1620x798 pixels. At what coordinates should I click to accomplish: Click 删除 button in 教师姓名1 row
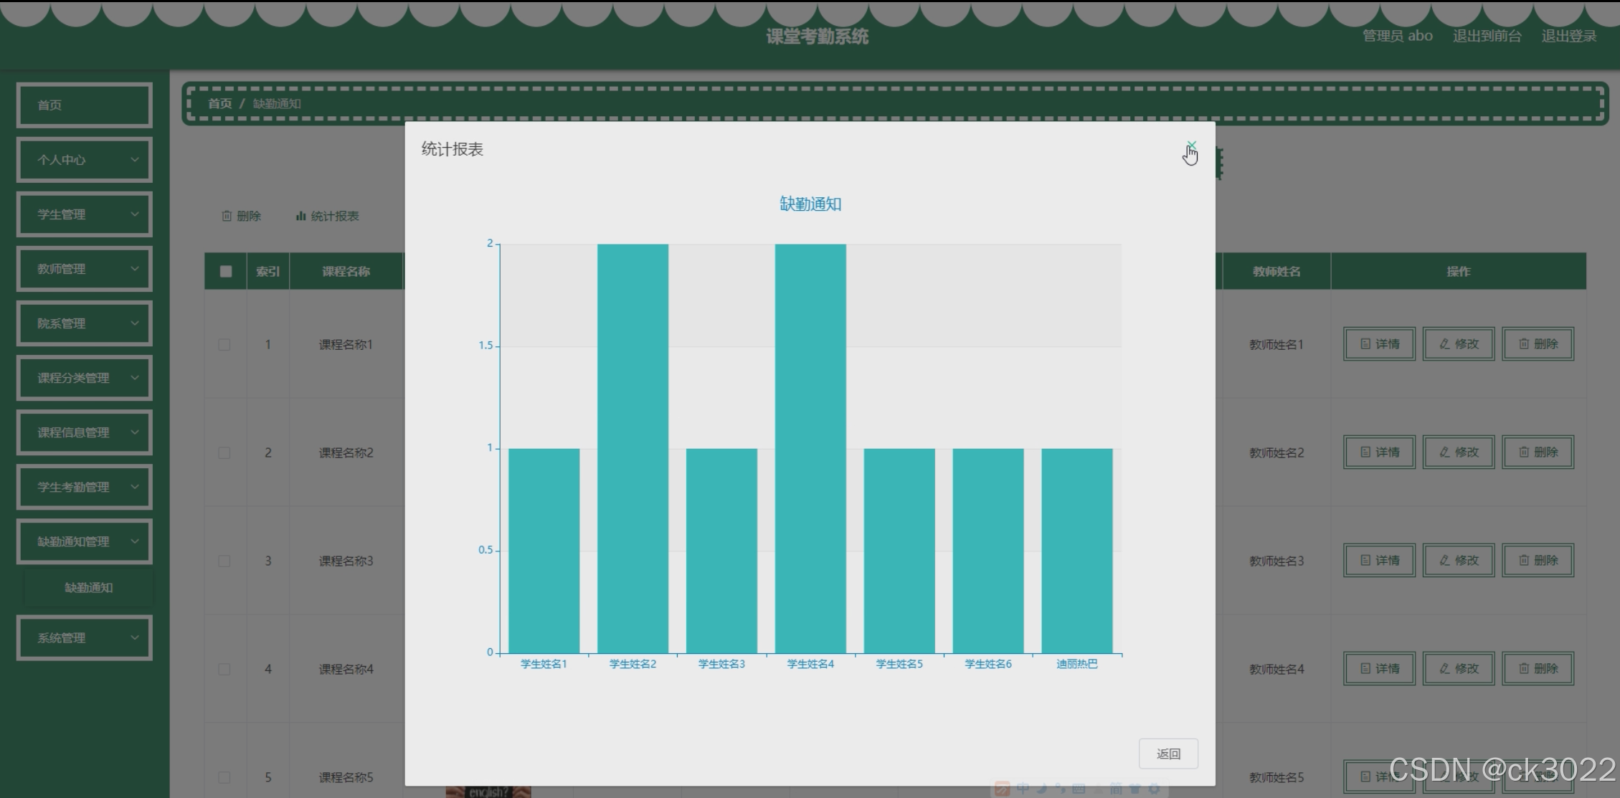point(1538,344)
